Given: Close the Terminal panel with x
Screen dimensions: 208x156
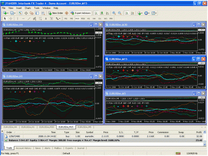Looking at the screenshot, I should (x=2, y=131).
